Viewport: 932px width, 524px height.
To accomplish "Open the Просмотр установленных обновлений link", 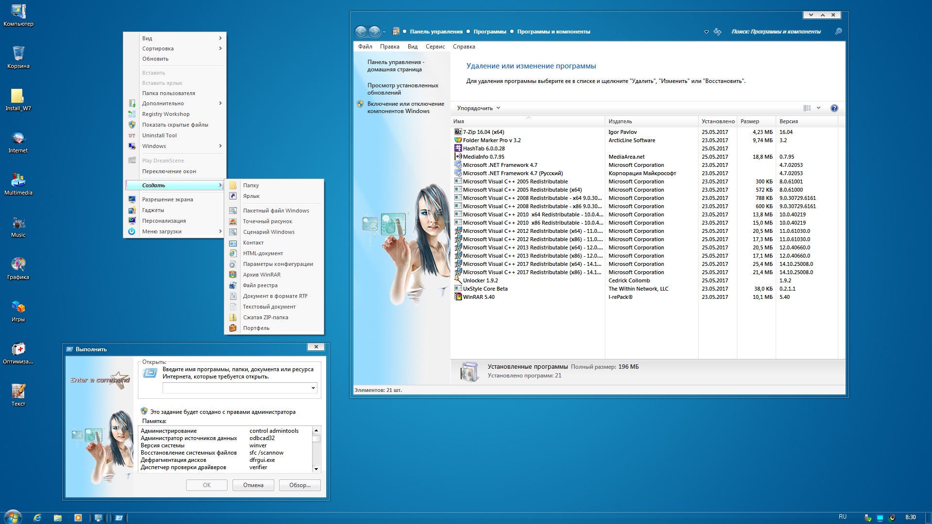I will (402, 88).
